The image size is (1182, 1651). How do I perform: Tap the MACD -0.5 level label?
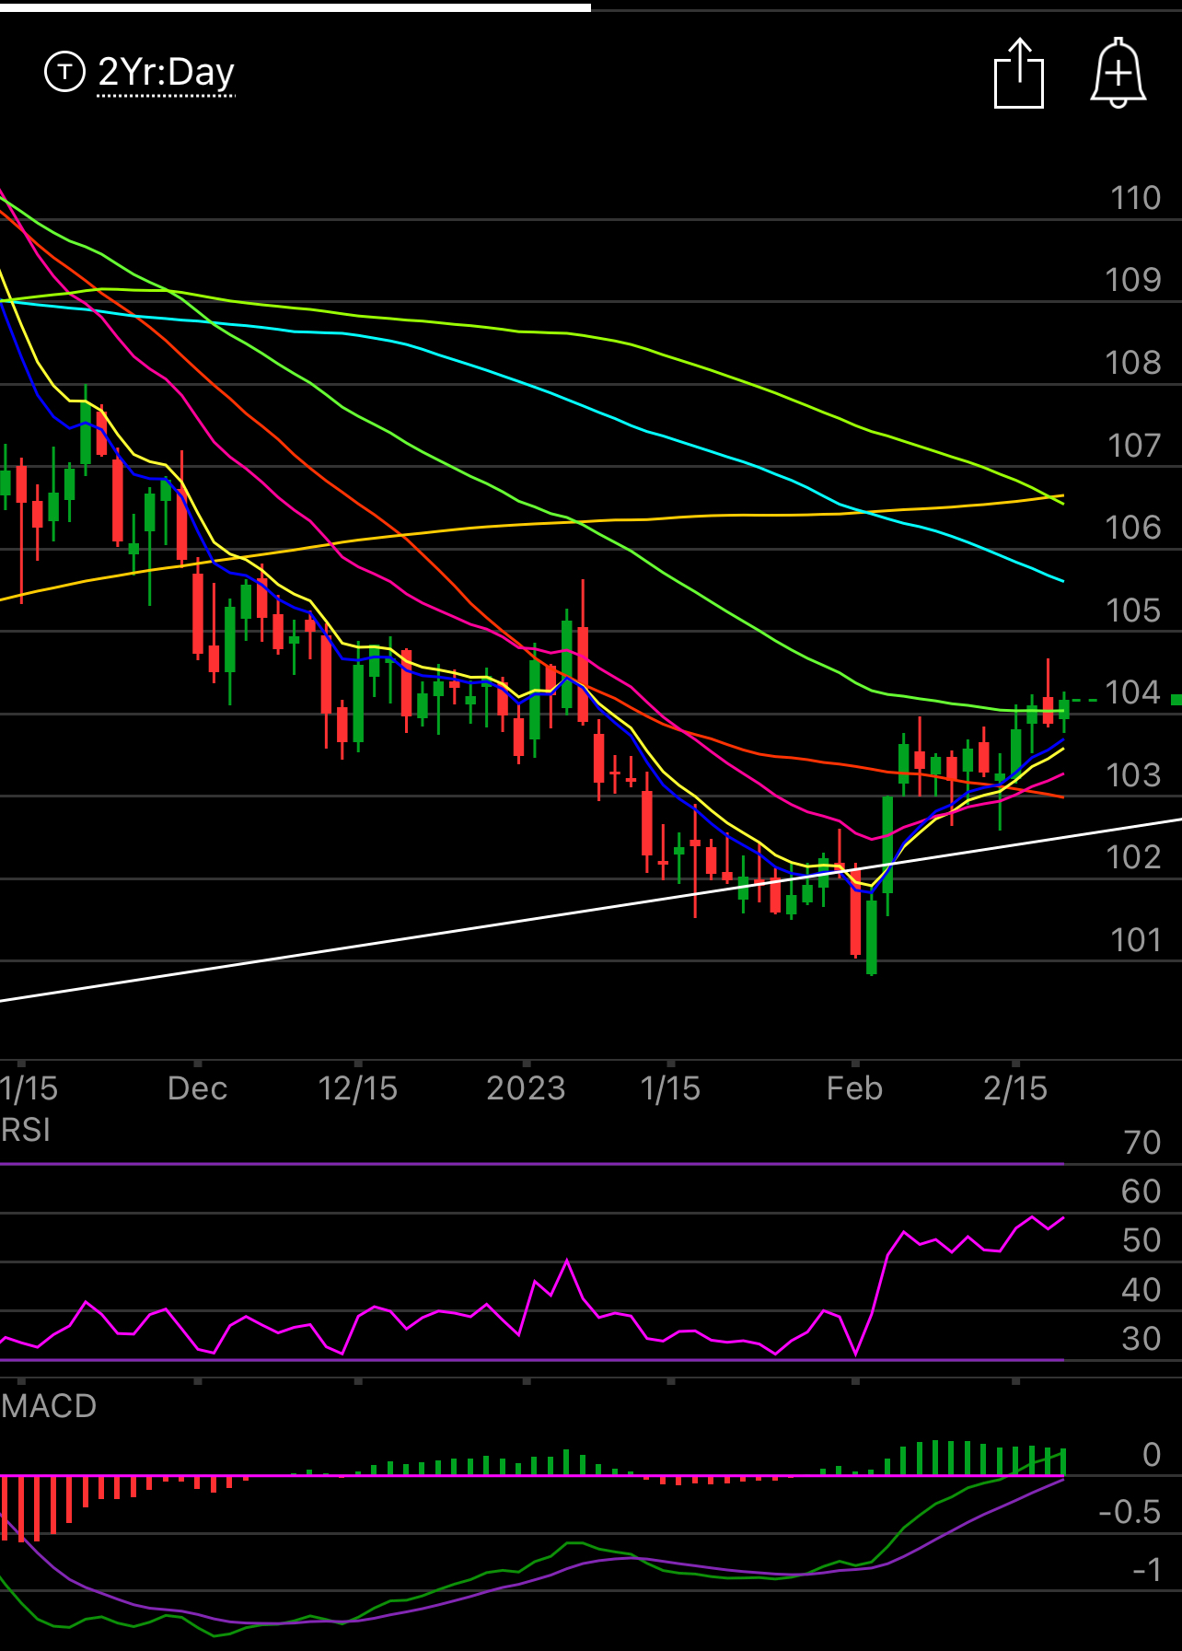point(1130,1512)
